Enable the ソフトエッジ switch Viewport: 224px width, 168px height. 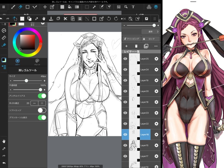click(42, 110)
